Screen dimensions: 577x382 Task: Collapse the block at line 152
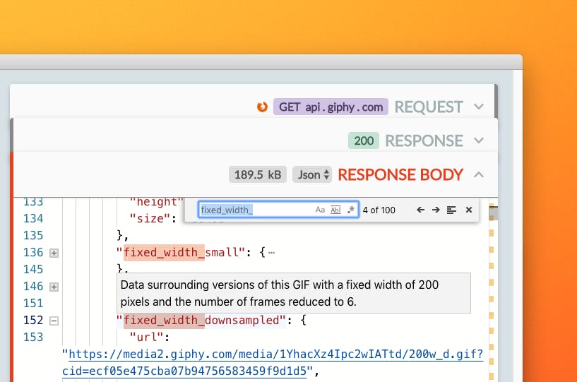pos(54,321)
